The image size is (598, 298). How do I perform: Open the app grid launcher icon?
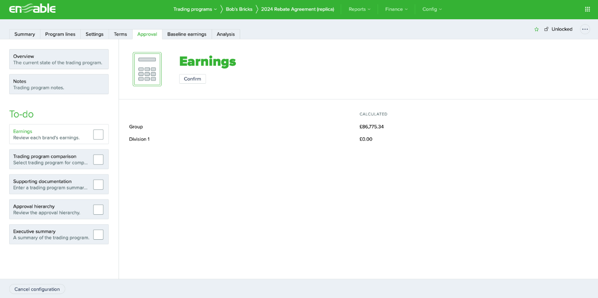point(587,9)
